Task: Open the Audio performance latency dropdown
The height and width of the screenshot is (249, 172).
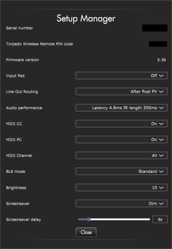Action: (121, 108)
